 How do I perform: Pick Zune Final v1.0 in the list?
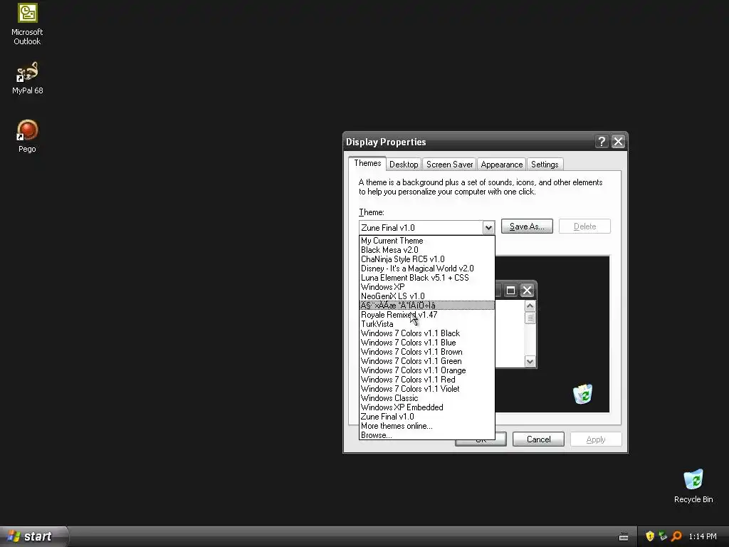[427, 417]
